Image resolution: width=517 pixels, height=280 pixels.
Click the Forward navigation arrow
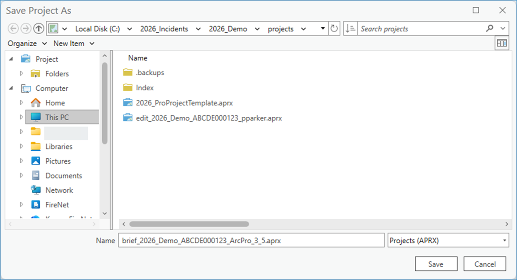26,29
